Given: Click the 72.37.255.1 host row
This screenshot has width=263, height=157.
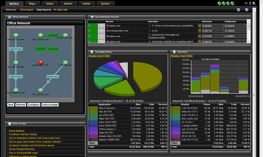Looking at the screenshot, I should 210,122.
